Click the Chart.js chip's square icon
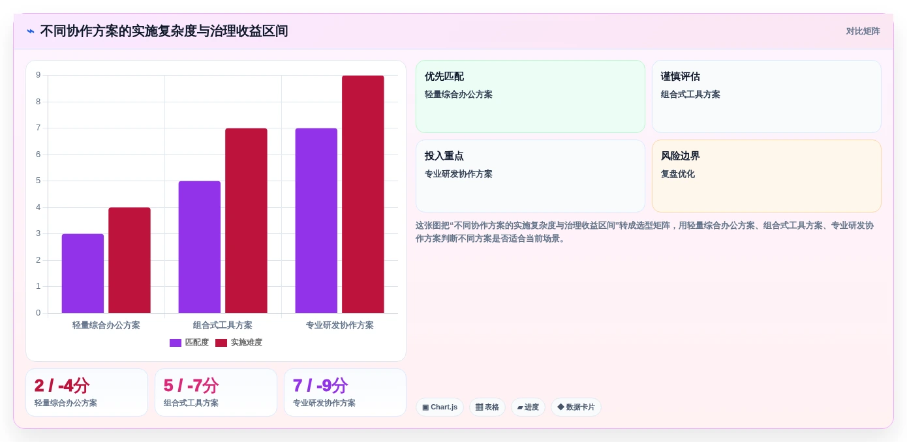Viewport: 907px width, 442px height. click(x=425, y=407)
